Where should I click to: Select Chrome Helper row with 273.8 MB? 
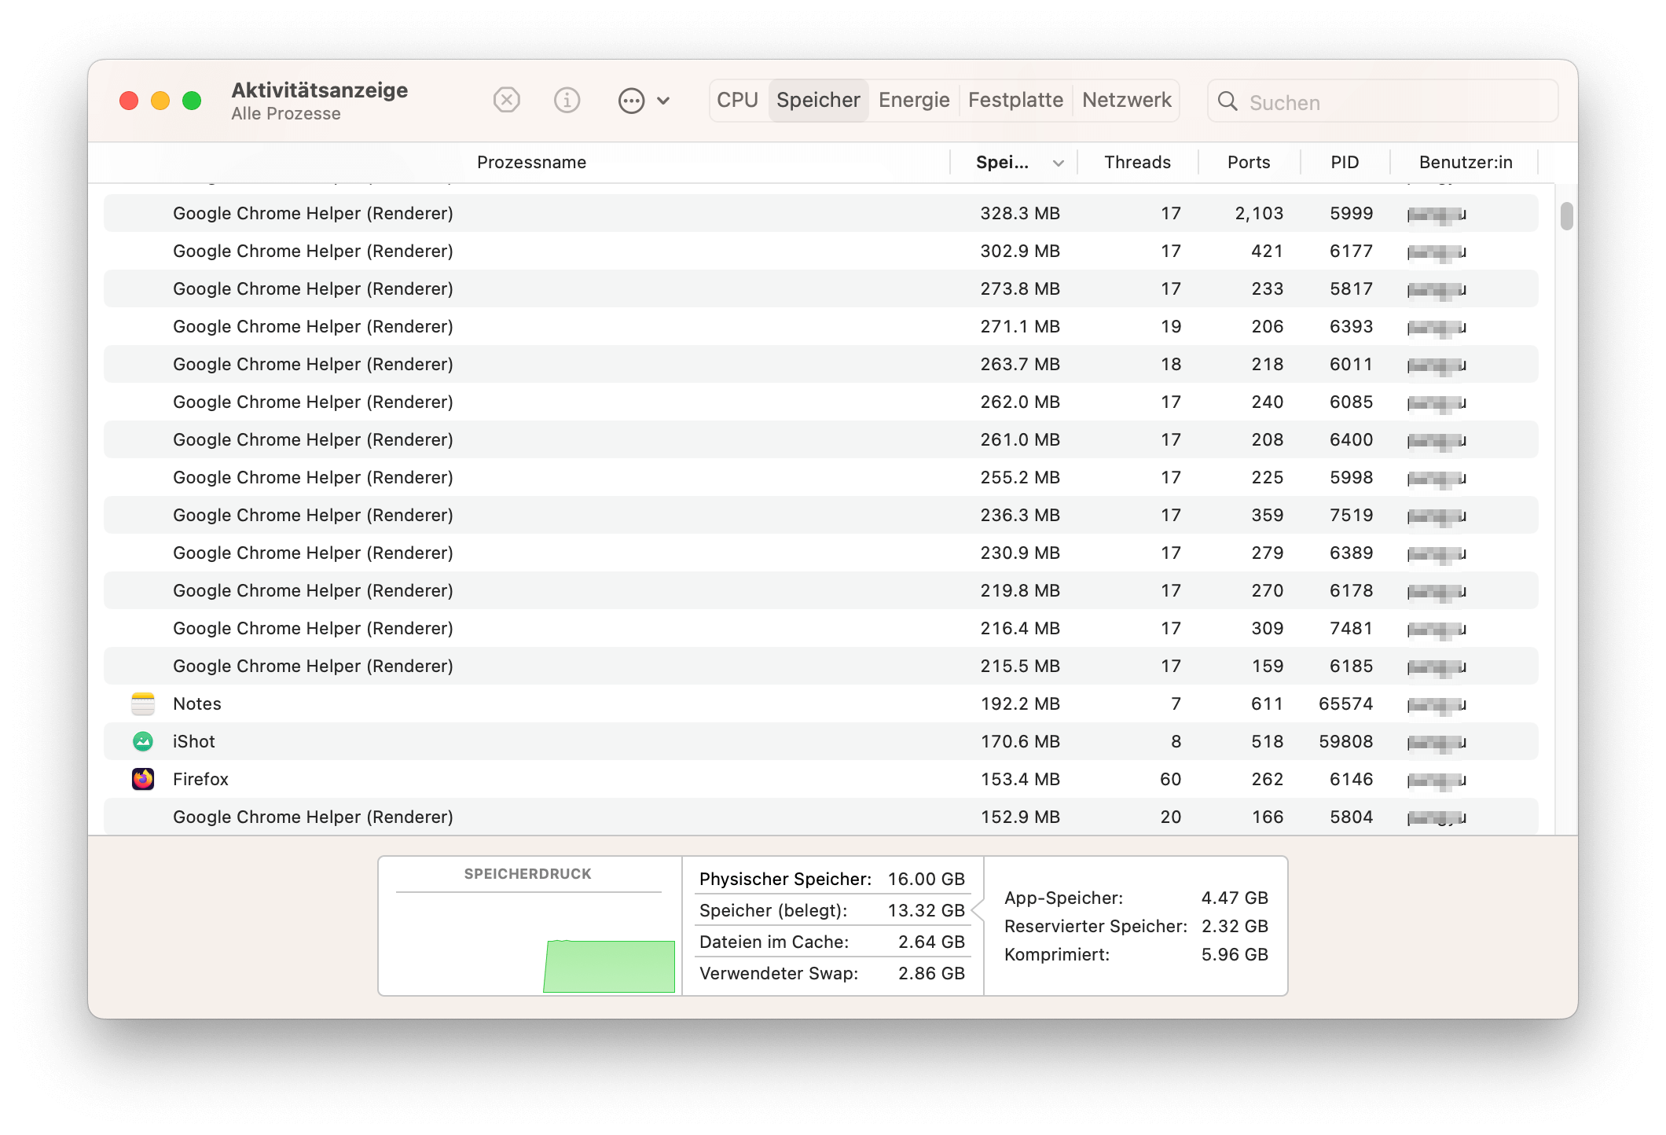(820, 288)
